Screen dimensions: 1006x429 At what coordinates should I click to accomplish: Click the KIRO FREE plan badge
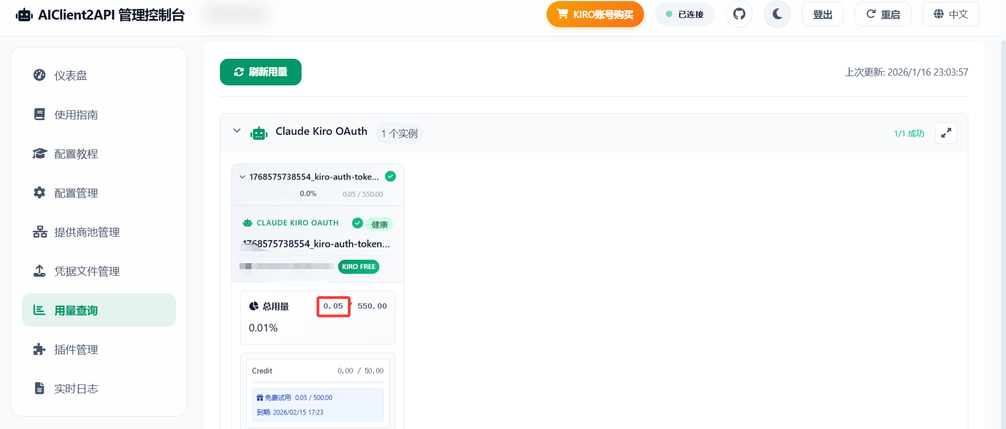tap(359, 266)
